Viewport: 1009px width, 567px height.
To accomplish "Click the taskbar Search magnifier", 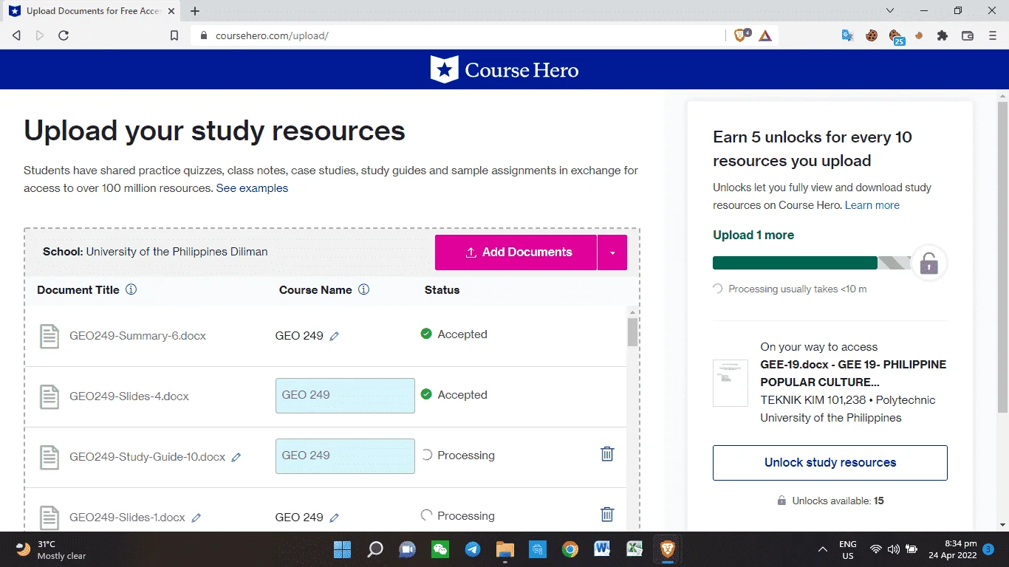I will click(375, 549).
